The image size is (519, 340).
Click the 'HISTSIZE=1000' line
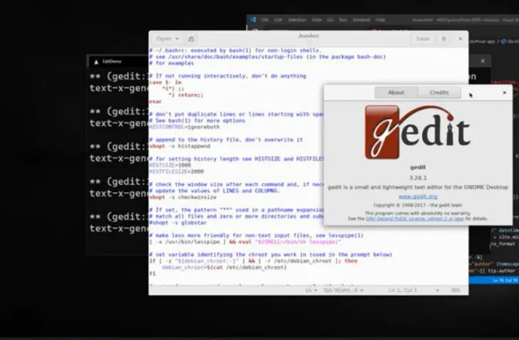pyautogui.click(x=170, y=165)
